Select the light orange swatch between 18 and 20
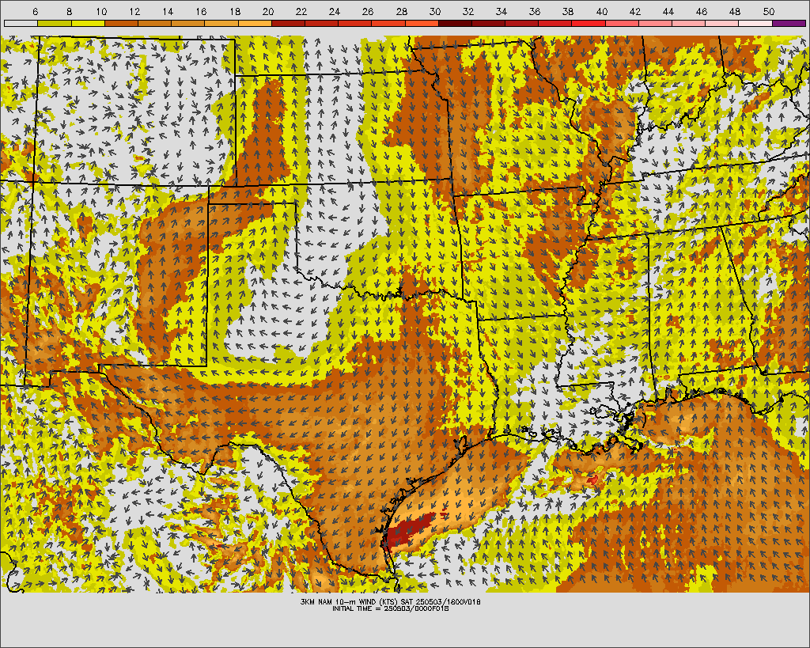This screenshot has width=810, height=648. [x=255, y=23]
